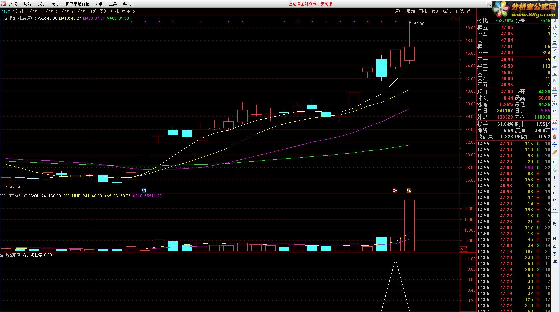The width and height of the screenshot is (559, 312).
Task: Select the 5-minute period in sidebar
Action: click(x=554, y=185)
